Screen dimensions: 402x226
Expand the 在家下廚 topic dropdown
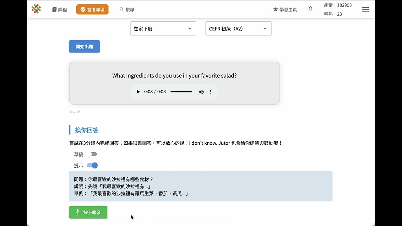pyautogui.click(x=163, y=29)
